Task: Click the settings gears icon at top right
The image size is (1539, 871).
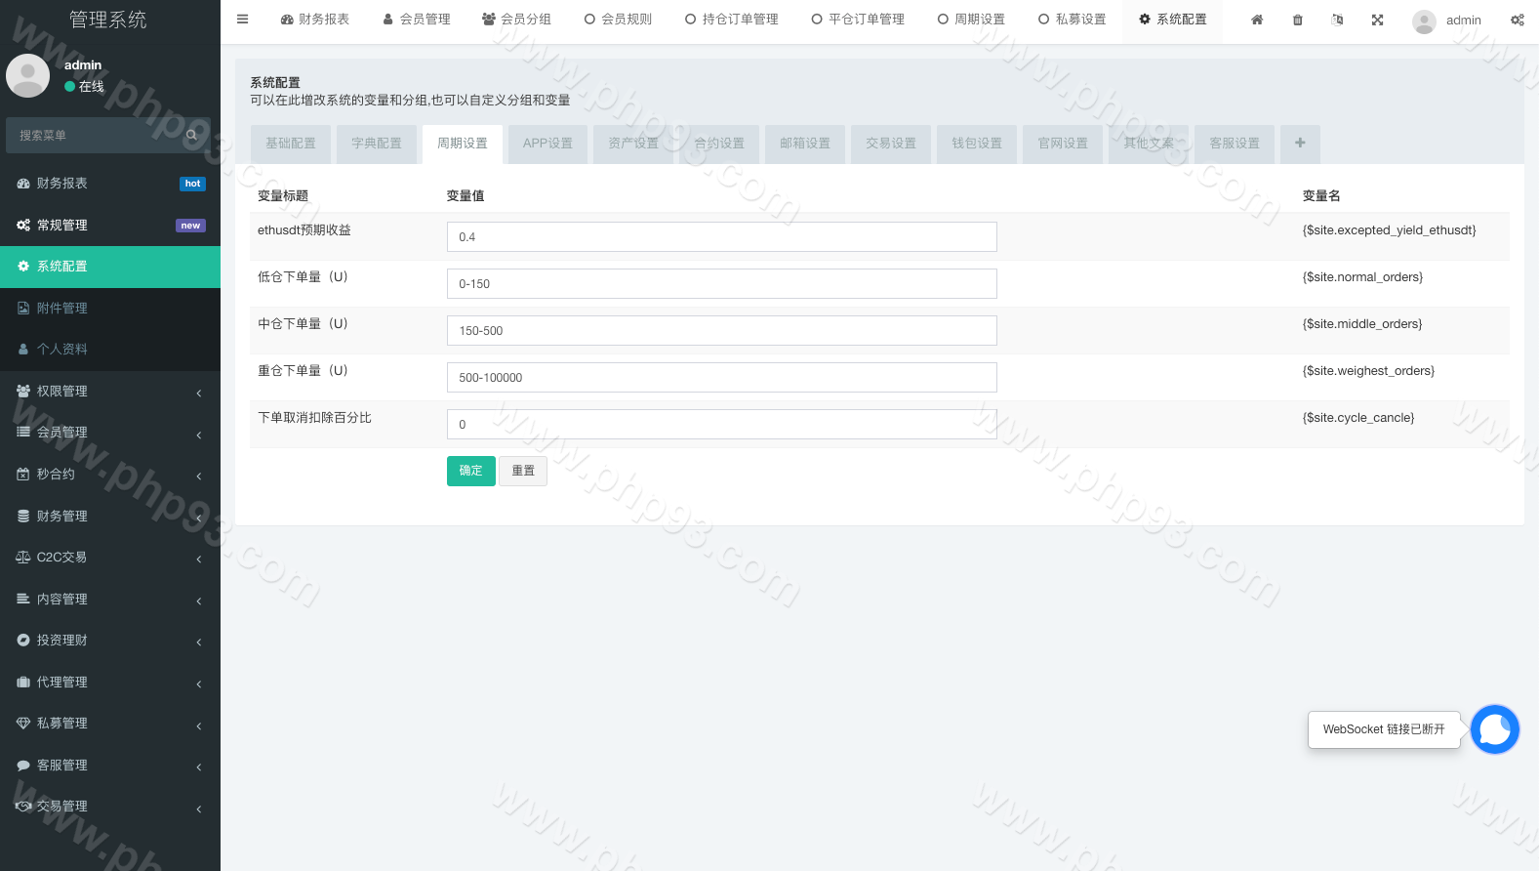Action: (1517, 20)
